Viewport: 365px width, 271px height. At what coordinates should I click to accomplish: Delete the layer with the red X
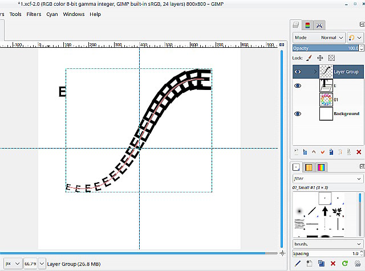pyautogui.click(x=358, y=151)
